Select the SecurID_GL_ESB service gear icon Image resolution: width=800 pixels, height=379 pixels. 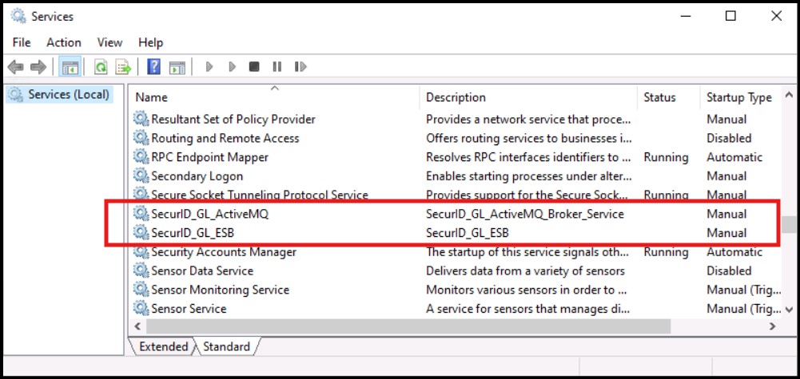pyautogui.click(x=141, y=233)
